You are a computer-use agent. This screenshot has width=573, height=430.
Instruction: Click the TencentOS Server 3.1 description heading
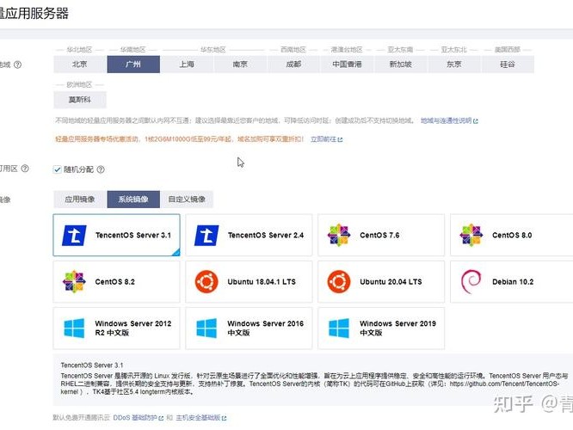click(92, 365)
